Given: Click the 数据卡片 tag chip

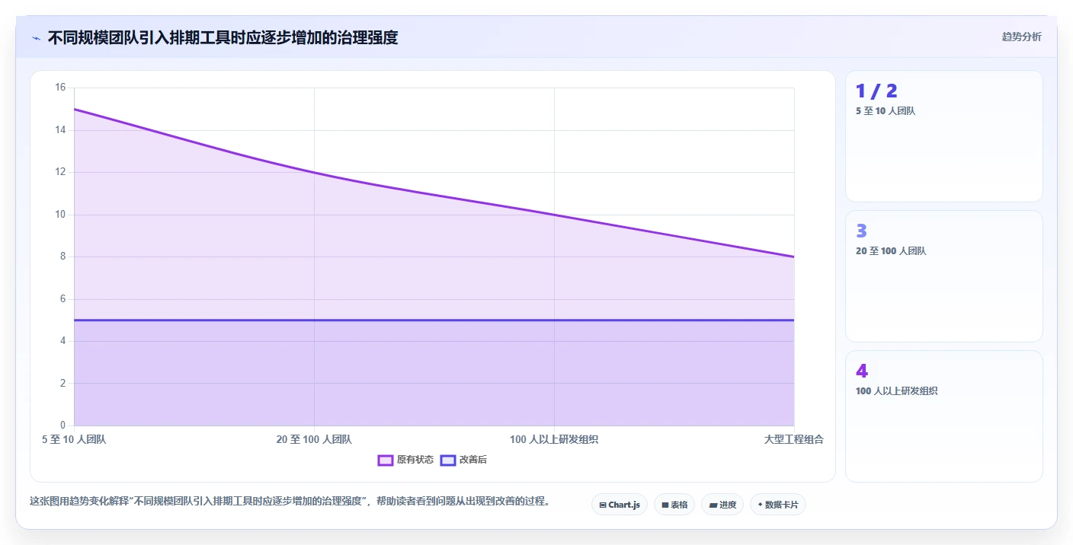Looking at the screenshot, I should tap(778, 505).
